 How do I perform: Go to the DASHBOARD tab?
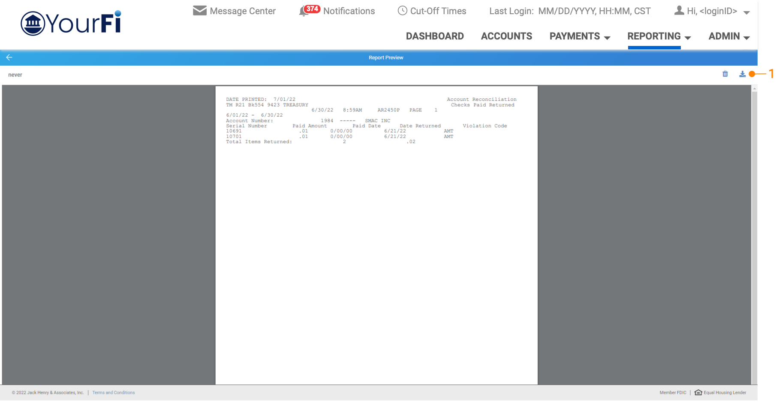[435, 36]
